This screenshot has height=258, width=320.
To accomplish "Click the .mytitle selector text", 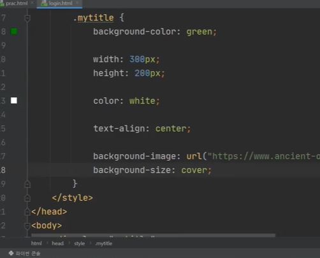I will click(94, 18).
